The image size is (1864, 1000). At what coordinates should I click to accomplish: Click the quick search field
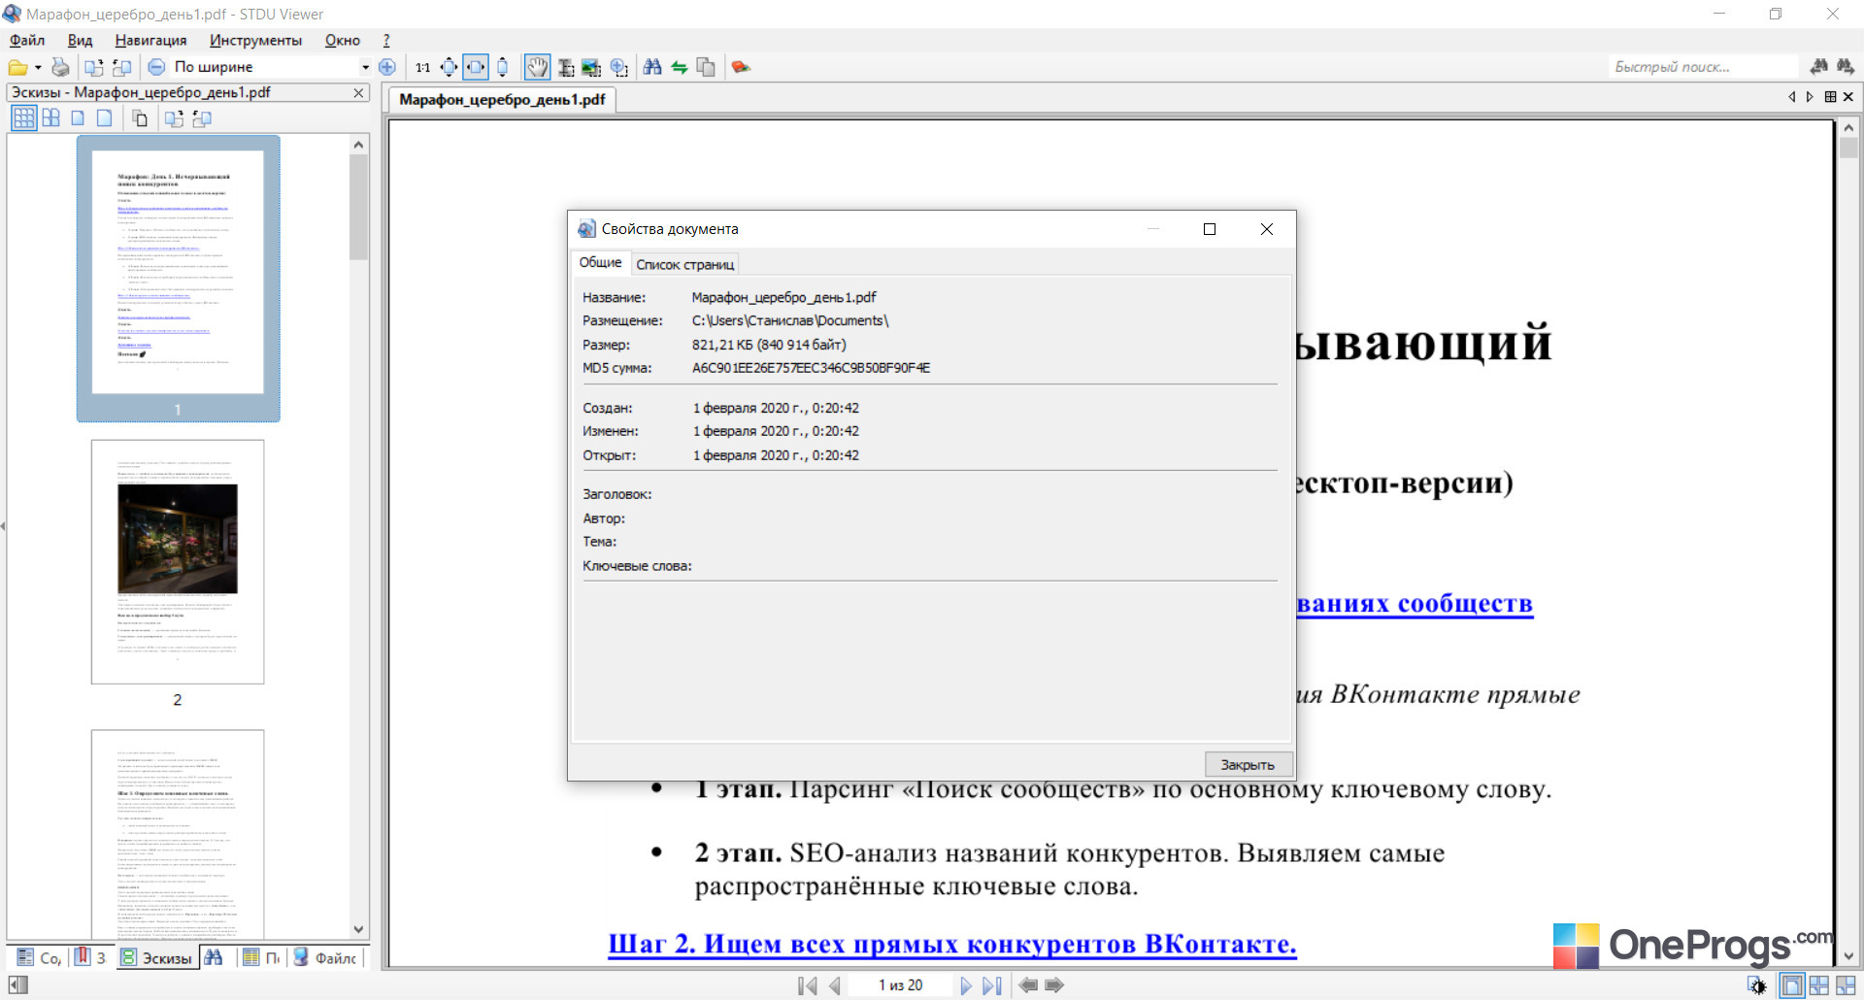pos(1704,67)
